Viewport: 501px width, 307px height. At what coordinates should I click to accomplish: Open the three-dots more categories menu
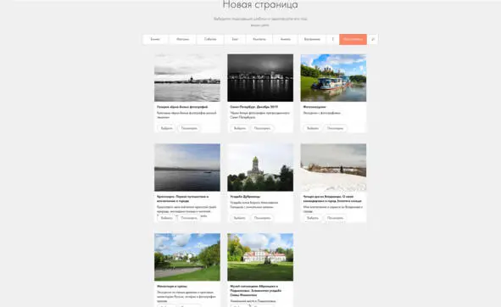(333, 39)
